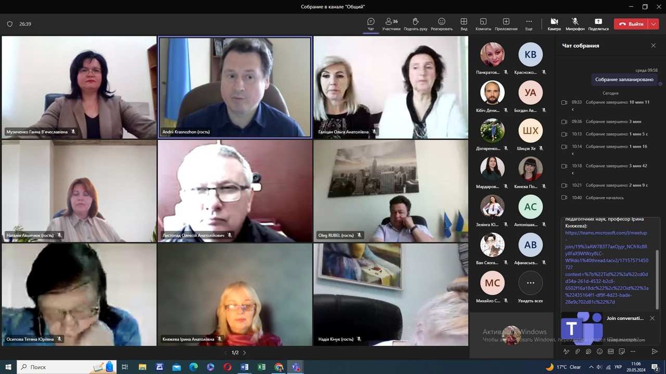Leave the meeting with Выйти
Screen dimensions: 666x374
coord(631,24)
